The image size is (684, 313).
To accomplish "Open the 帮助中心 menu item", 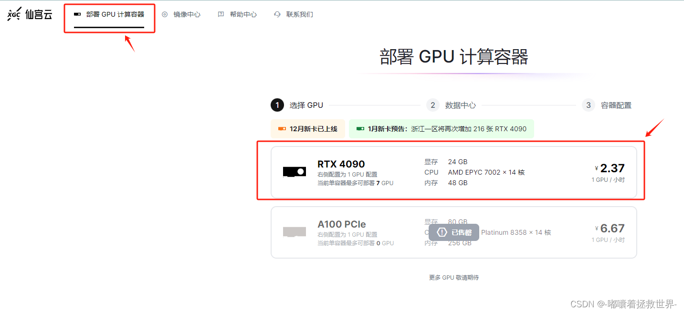I will 237,15.
